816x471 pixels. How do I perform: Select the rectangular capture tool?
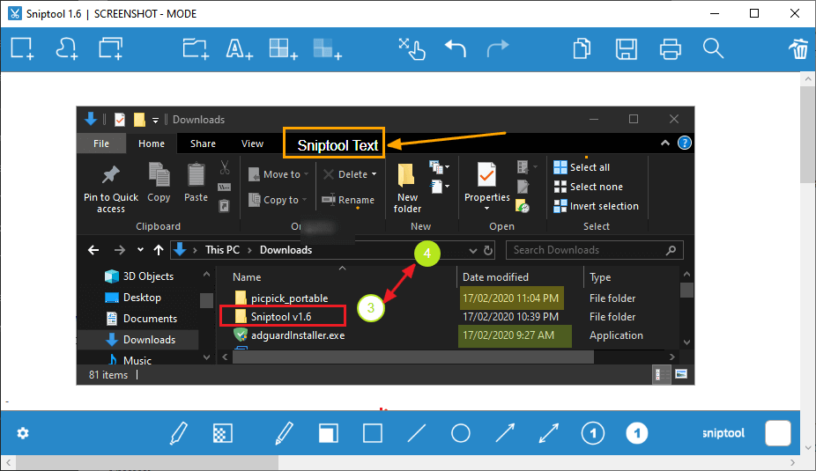(x=22, y=49)
